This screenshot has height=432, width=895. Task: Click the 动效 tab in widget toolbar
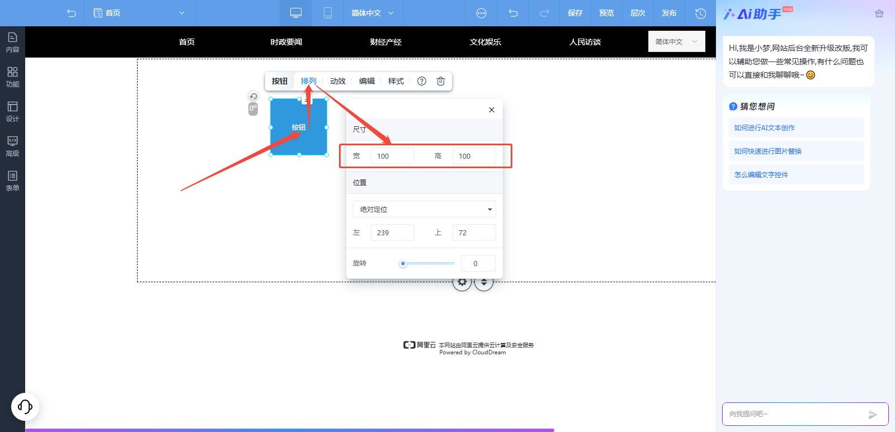338,81
